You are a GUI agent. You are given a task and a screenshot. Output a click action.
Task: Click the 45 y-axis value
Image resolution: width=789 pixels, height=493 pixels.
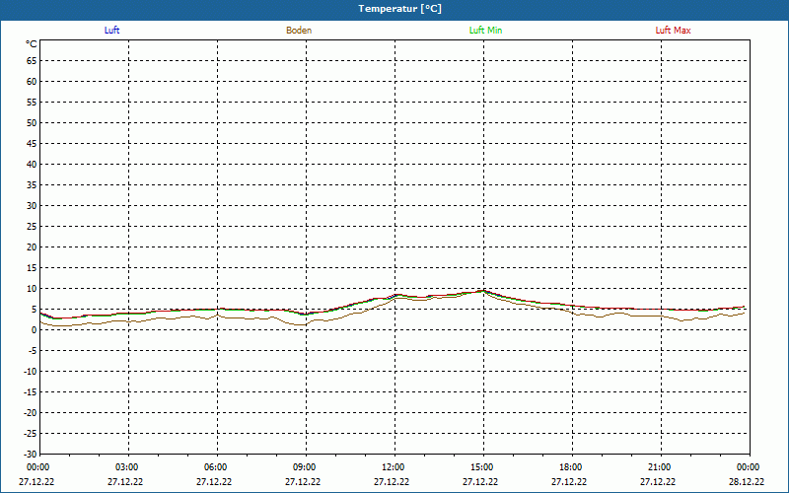pos(32,144)
